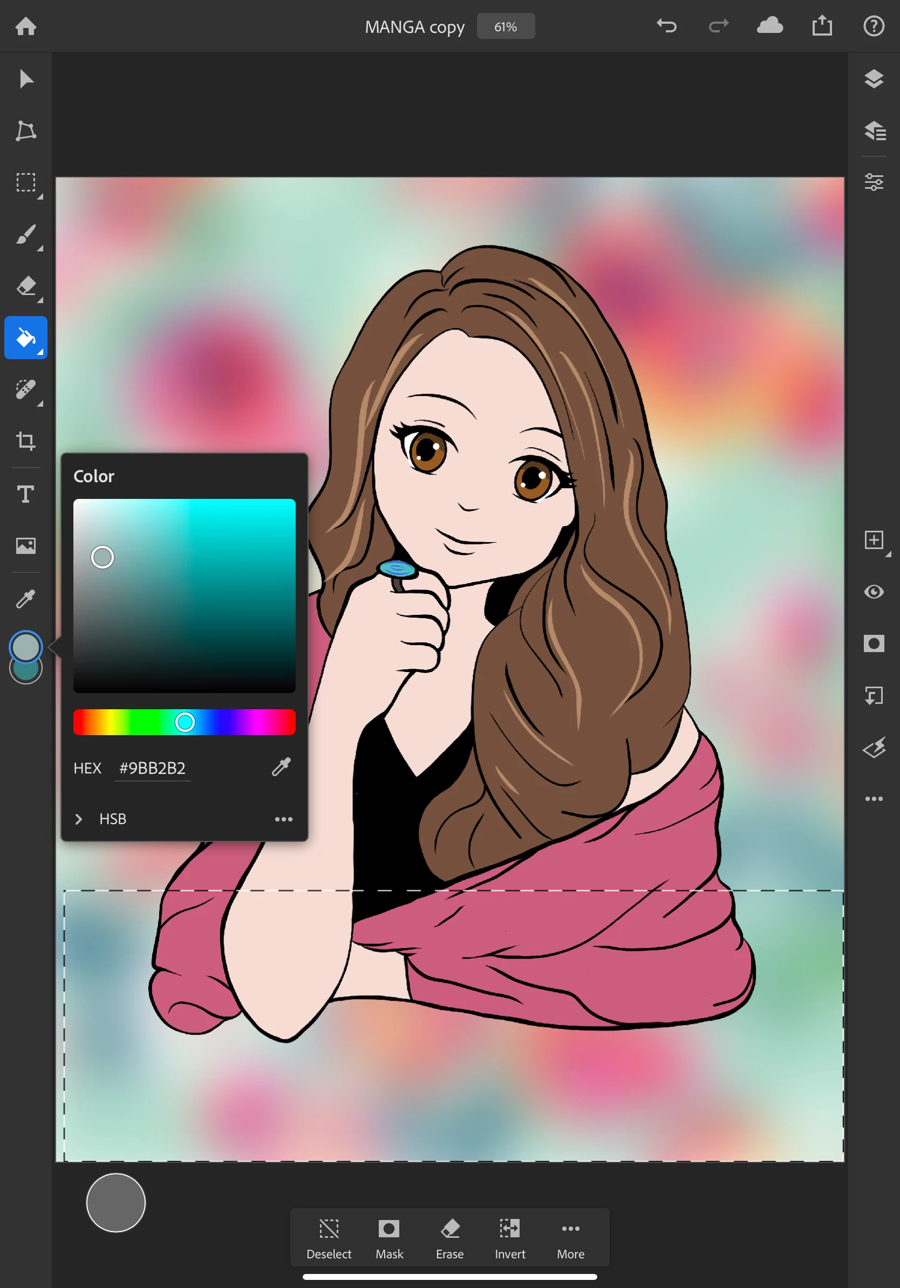Screen dimensions: 900x1288
Task: Click the MANGA copy document title
Action: click(414, 27)
